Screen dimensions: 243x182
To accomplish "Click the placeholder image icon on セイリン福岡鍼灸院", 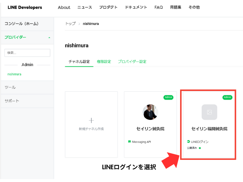I will pyautogui.click(x=209, y=112).
